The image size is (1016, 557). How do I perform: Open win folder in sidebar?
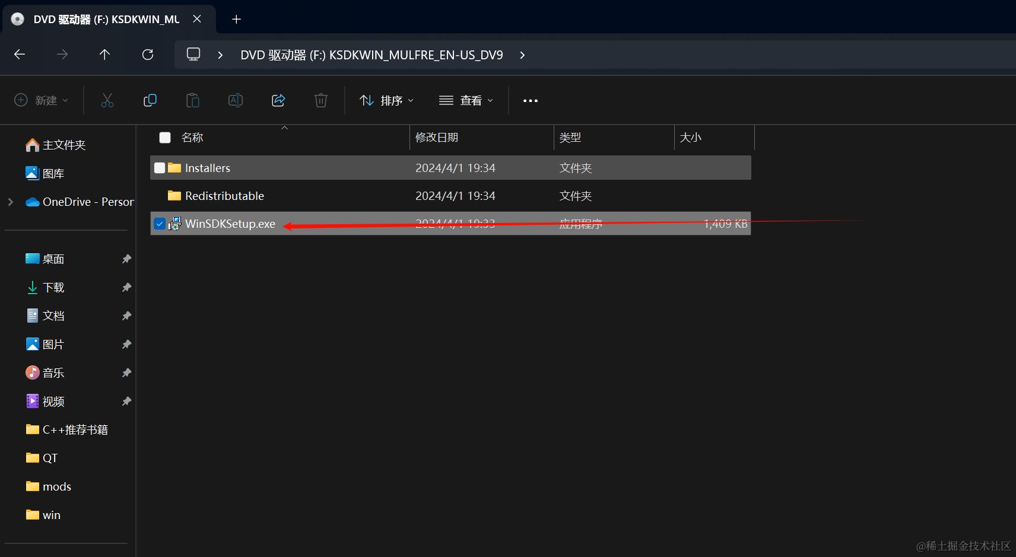[x=43, y=515]
